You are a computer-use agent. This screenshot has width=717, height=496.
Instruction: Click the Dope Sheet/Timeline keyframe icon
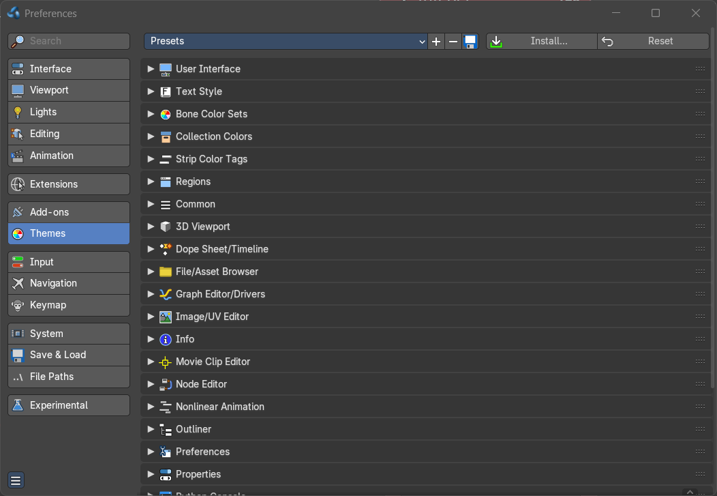tap(165, 249)
